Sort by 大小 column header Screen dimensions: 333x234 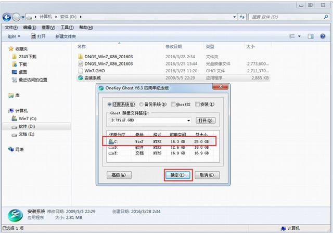tap(250, 46)
